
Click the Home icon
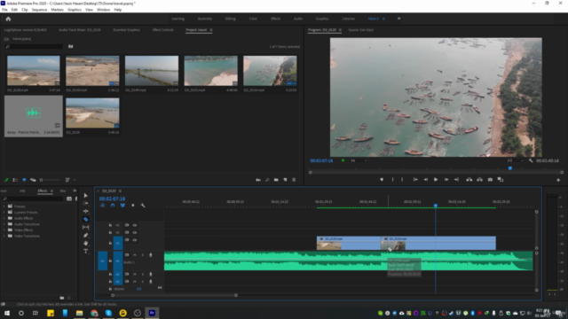[x=8, y=19]
